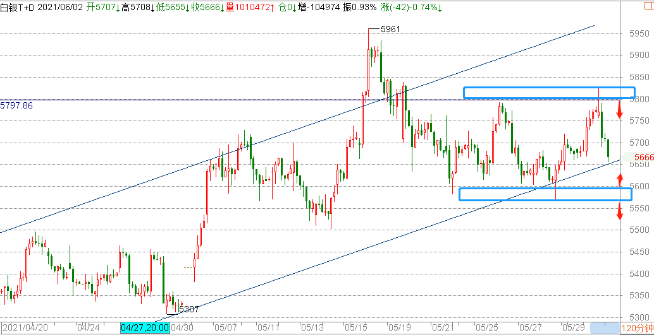The height and width of the screenshot is (335, 654).
Task: Select the highlighted 04/27,20:00 time marker
Action: tap(145, 328)
